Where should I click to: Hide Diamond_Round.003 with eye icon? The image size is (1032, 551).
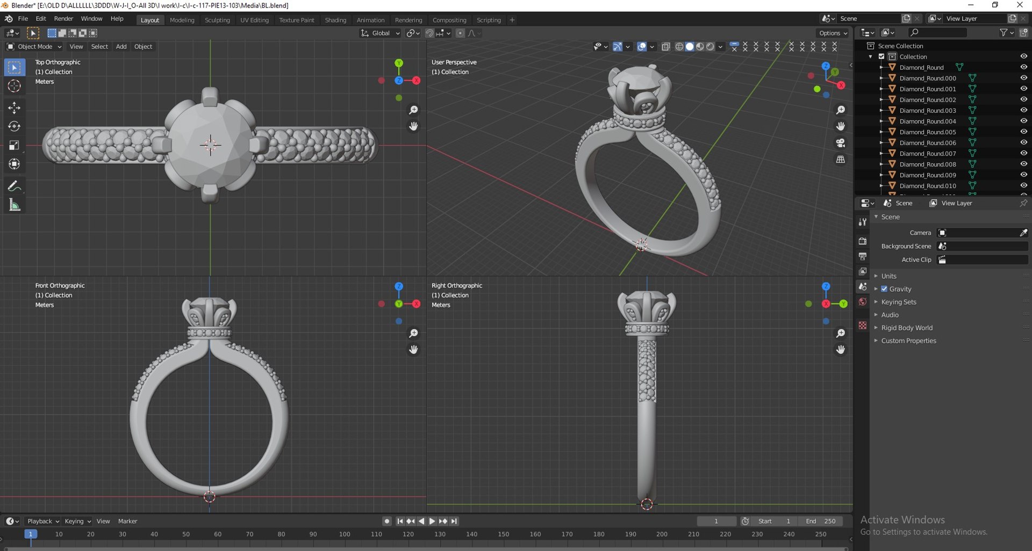[x=1023, y=110]
